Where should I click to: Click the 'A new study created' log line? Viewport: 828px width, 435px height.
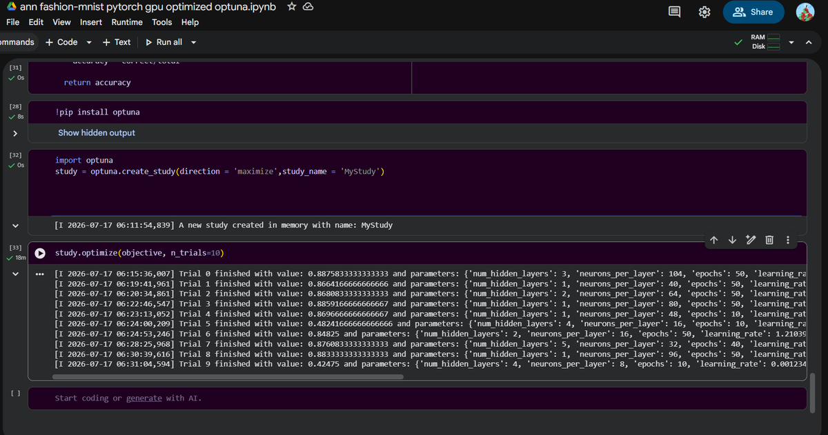coord(224,225)
